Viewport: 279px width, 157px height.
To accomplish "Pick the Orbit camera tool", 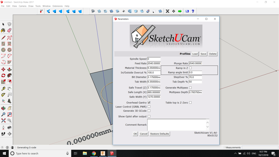I will click(x=3, y=108).
